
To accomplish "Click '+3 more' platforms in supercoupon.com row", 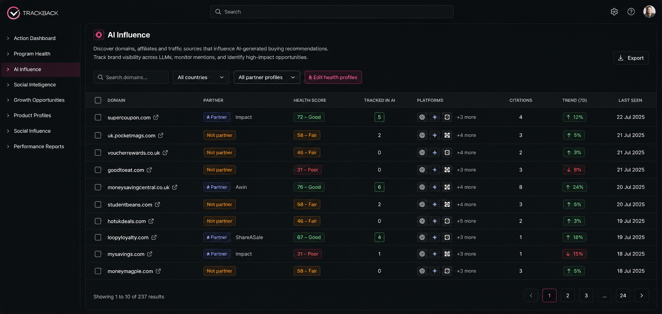I will [466, 117].
